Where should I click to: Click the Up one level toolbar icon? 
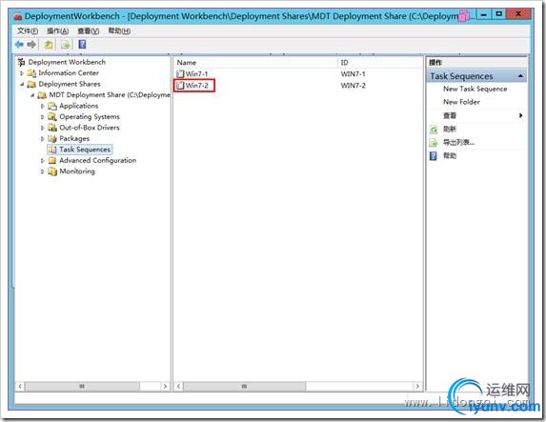[x=49, y=44]
